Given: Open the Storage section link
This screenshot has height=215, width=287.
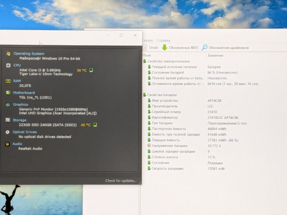Looking at the screenshot, I should coord(19,120).
